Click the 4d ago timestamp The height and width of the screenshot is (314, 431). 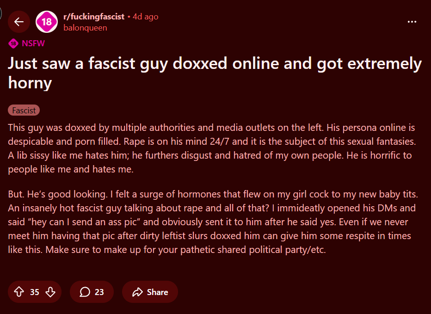pos(145,17)
